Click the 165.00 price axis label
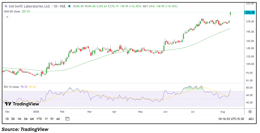Screen dimensions: 260x133 pyautogui.click(x=250, y=41)
